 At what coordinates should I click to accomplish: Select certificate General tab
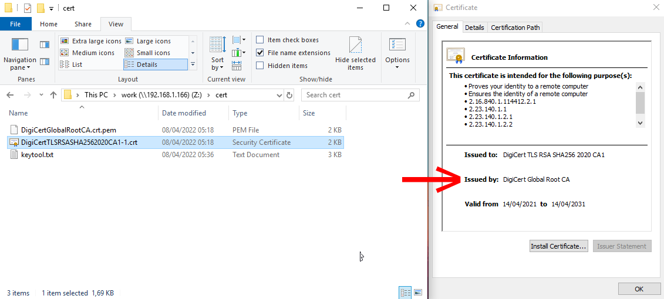point(447,26)
